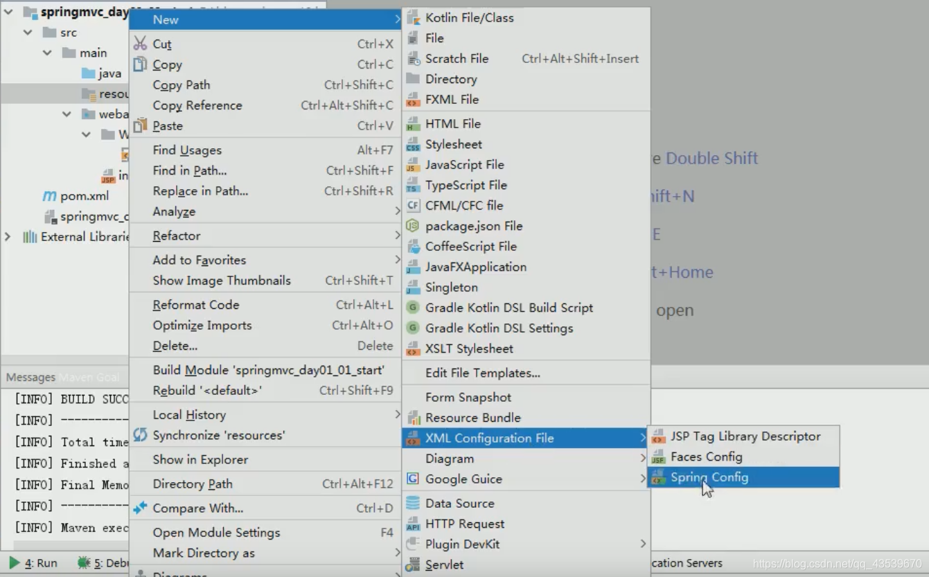The height and width of the screenshot is (577, 929).
Task: Click the File icon in New submenu
Action: [413, 38]
